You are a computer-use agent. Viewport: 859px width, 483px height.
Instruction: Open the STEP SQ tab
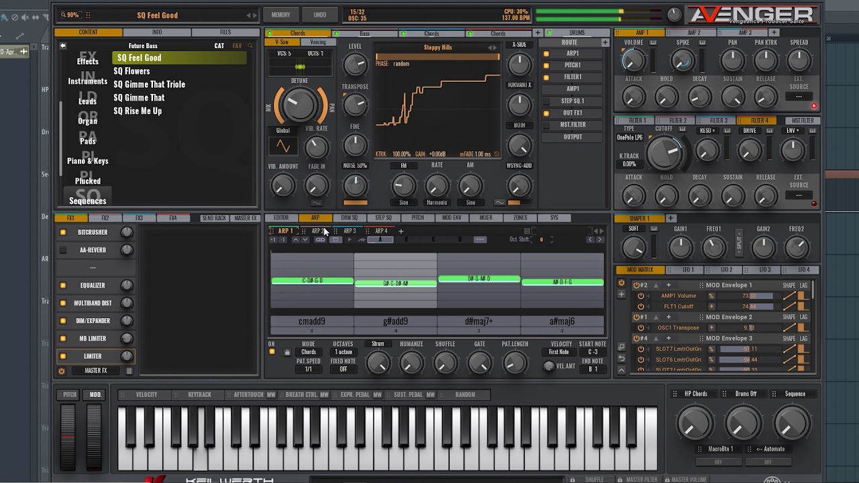coord(383,218)
